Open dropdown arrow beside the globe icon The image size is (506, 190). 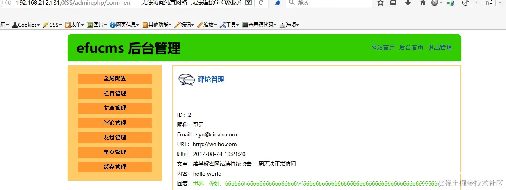(441, 3)
